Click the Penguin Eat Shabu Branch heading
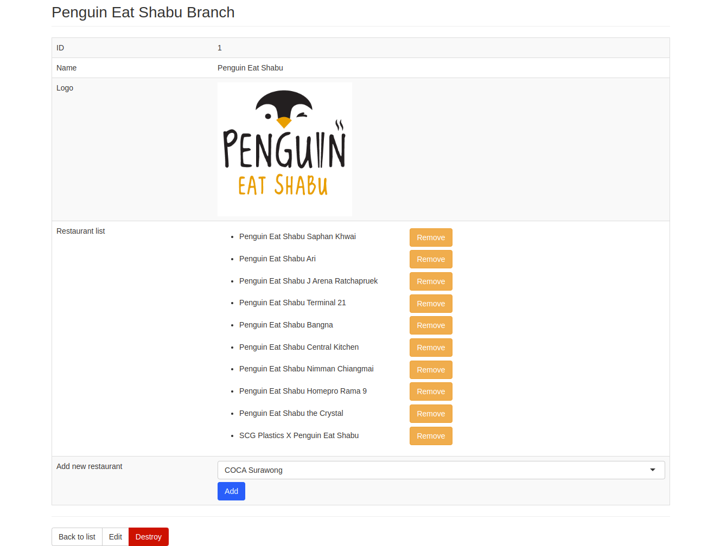 tap(143, 12)
